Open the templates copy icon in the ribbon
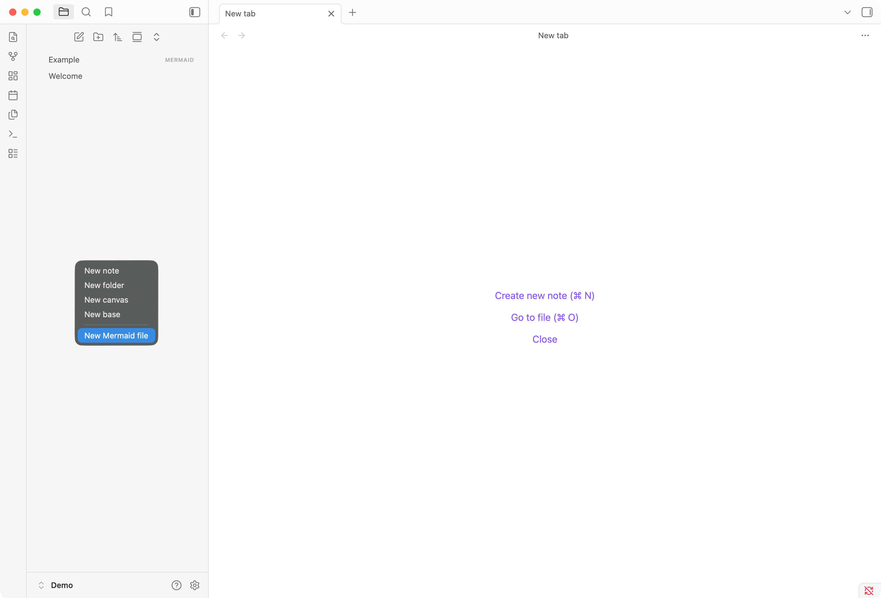Viewport: 881px width, 598px height. [13, 115]
